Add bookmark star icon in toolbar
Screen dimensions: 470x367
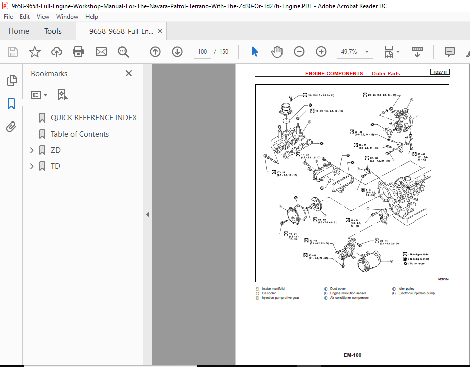coord(35,52)
